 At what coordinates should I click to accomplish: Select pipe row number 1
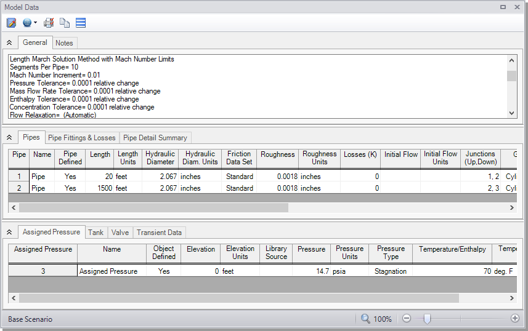click(19, 176)
